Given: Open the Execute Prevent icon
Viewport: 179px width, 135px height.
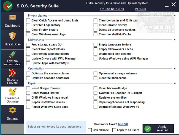Looking at the screenshot, I should tap(12, 73).
